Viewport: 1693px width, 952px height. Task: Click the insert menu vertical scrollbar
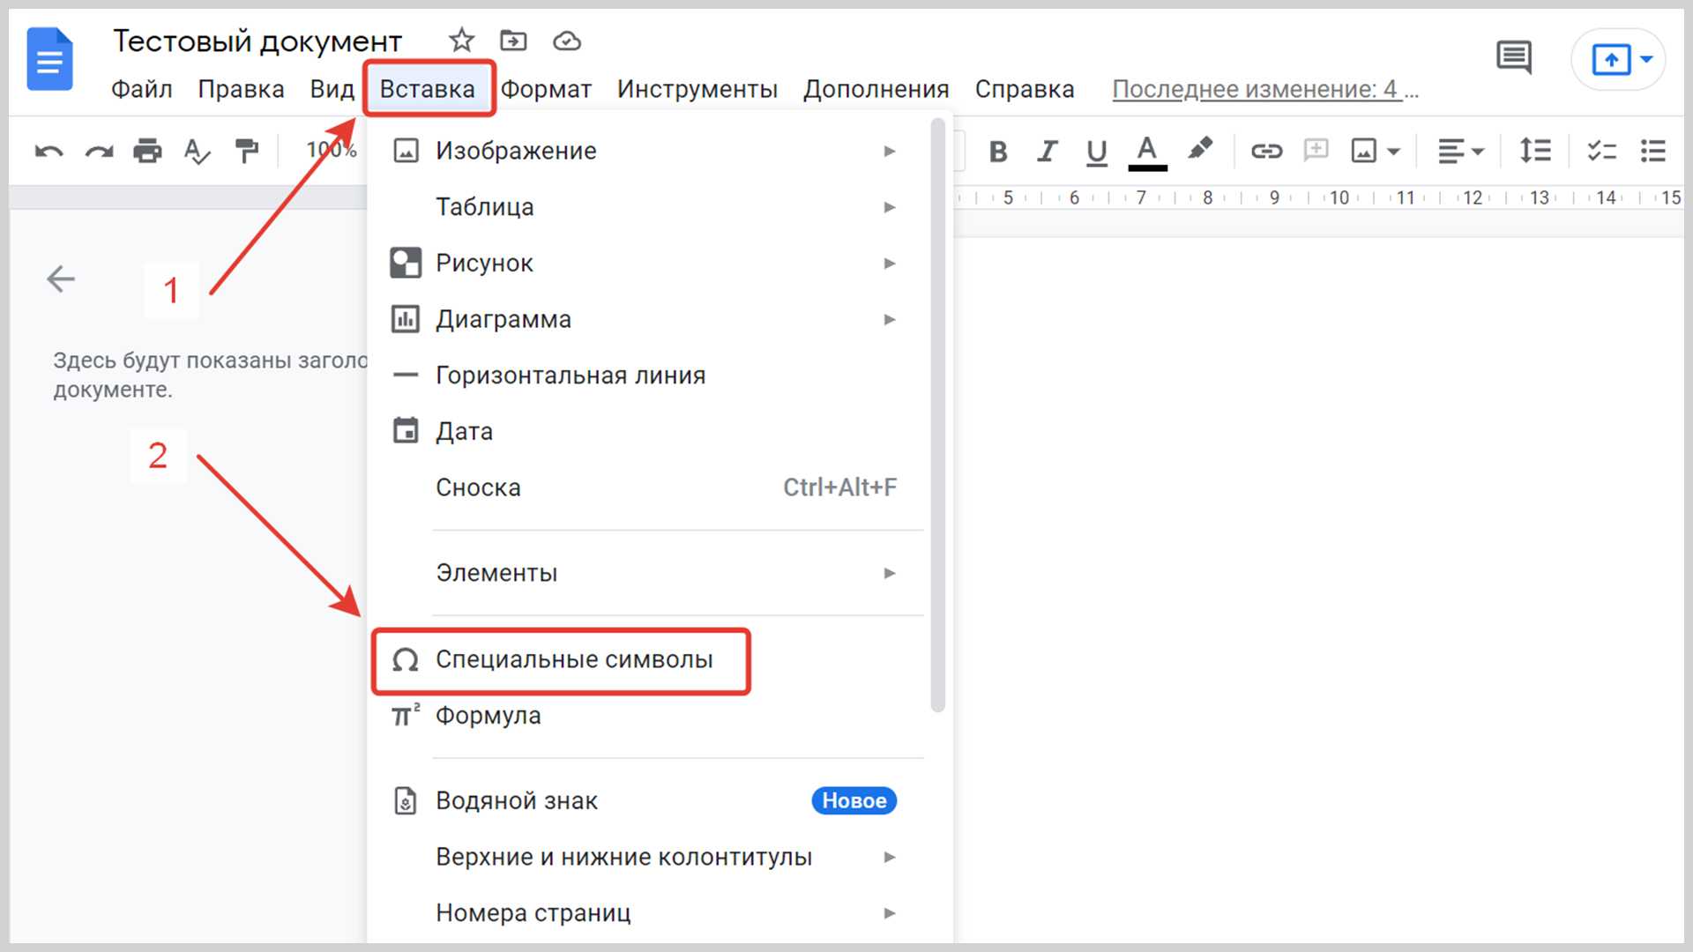click(x=938, y=414)
